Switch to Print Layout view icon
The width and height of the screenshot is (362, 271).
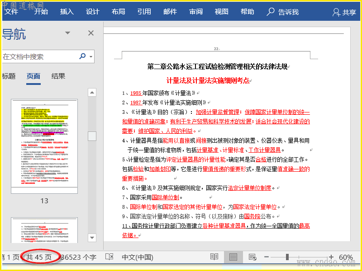point(233,257)
